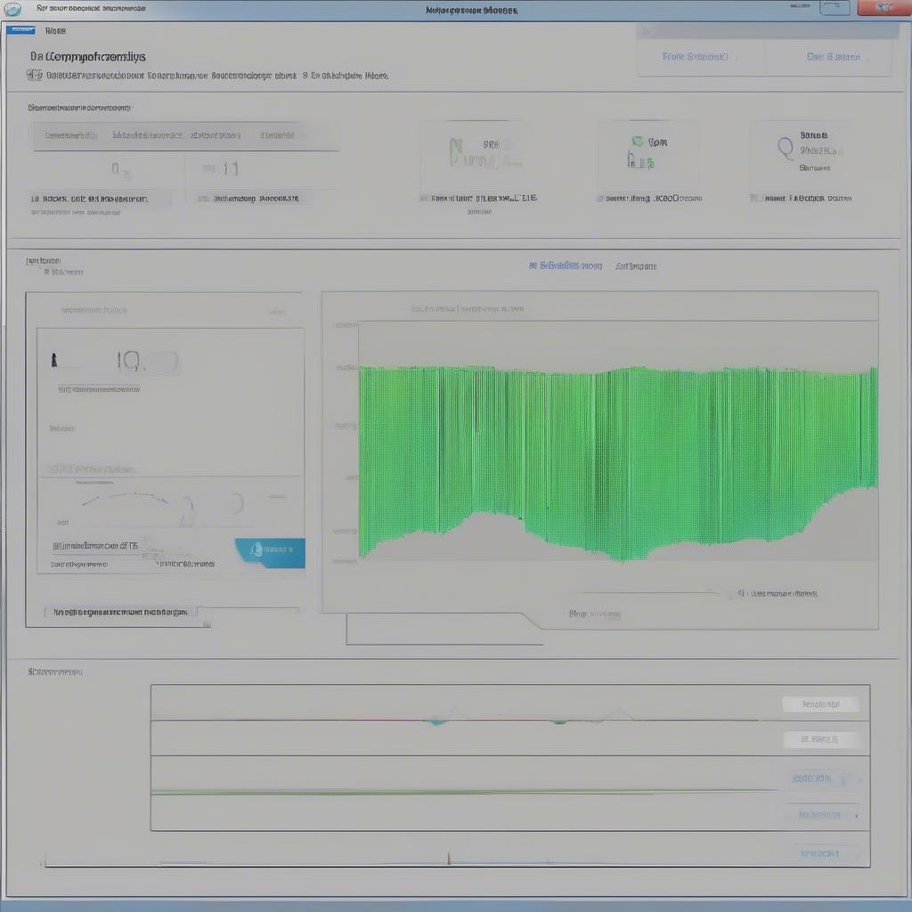912x912 pixels.
Task: Click the right blue link in top-right box
Action: coord(833,56)
